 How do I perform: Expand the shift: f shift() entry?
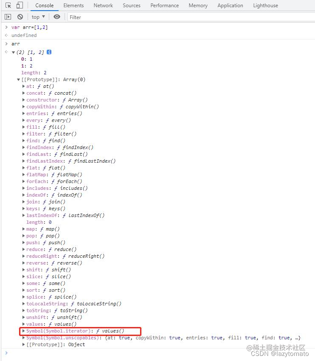pos(23,270)
